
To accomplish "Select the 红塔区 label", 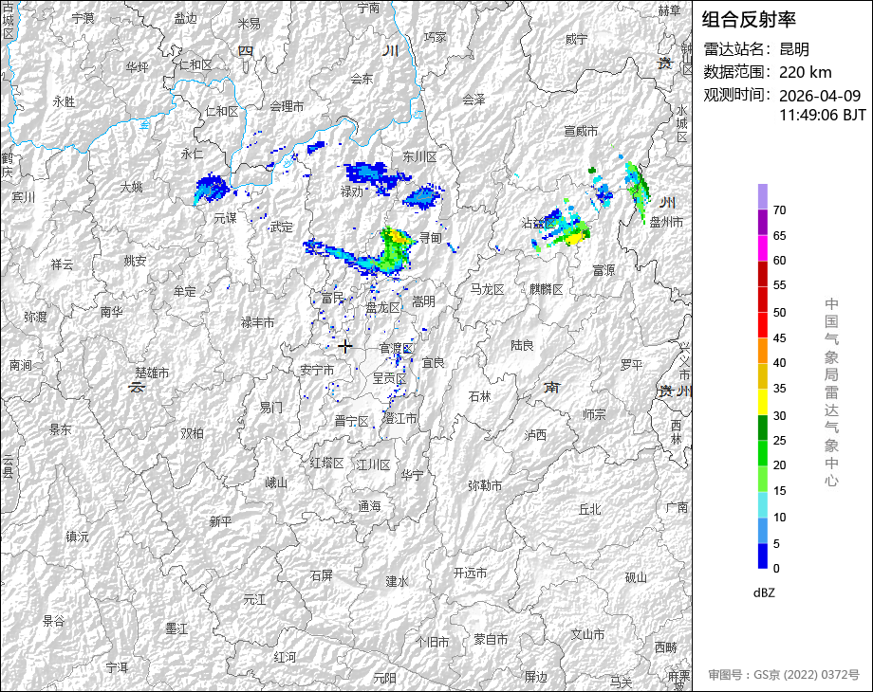I will (x=326, y=463).
